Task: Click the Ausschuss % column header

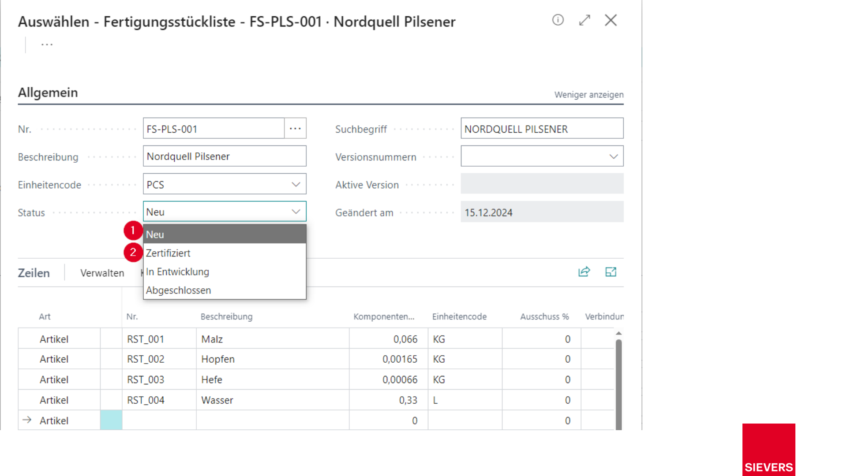Action: point(544,316)
